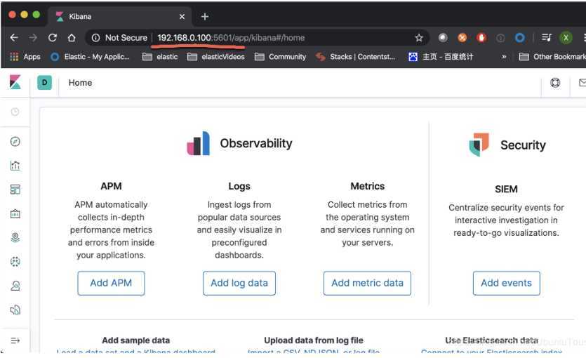Open the space selector D avatar

pyautogui.click(x=44, y=83)
